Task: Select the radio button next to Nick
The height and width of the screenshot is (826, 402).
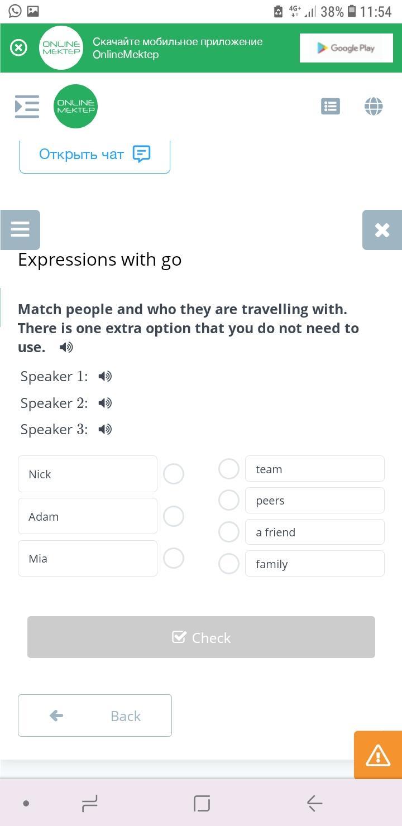Action: tap(174, 474)
